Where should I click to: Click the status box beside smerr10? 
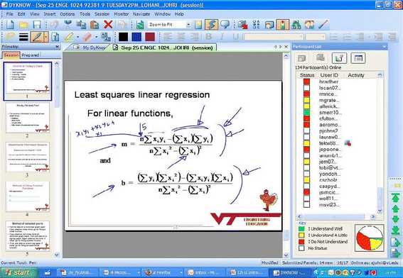[306, 112]
